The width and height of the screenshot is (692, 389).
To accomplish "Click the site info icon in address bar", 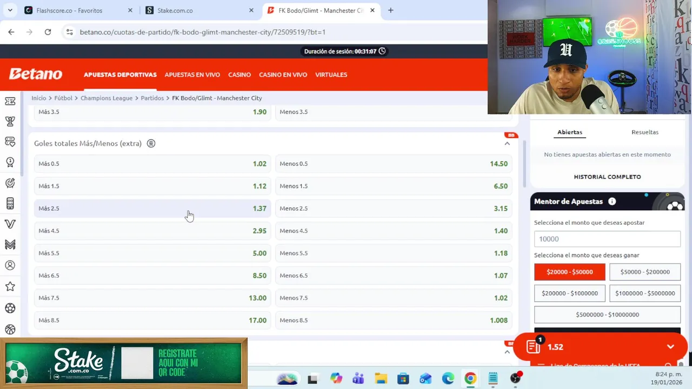I will 69,32.
